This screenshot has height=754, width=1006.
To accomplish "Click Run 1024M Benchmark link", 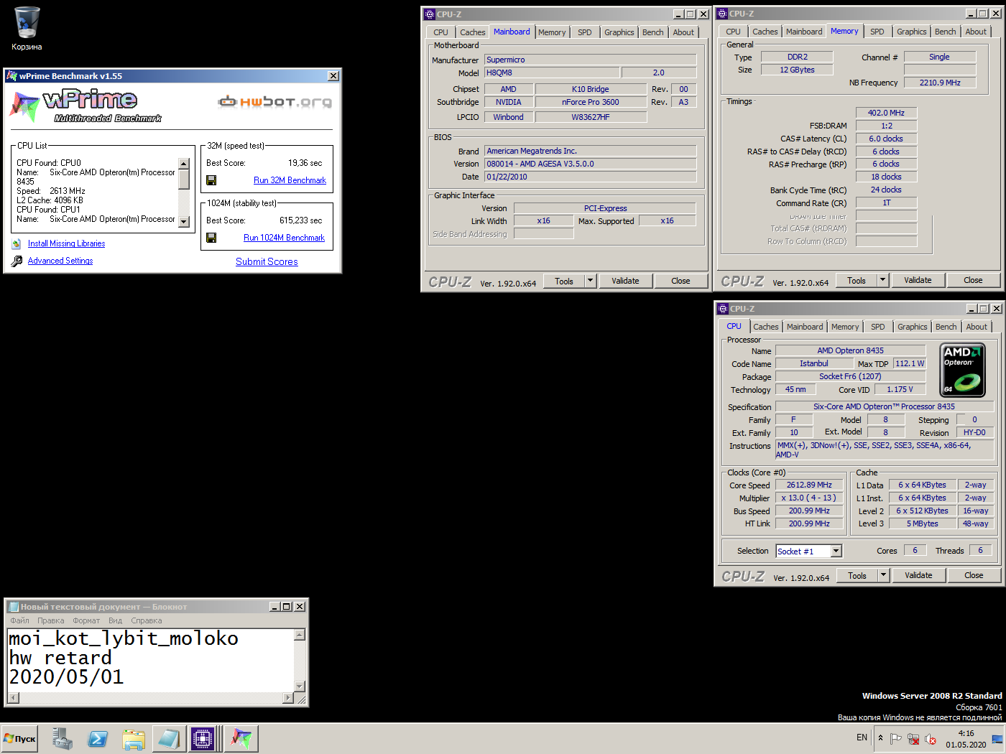I will coord(284,238).
